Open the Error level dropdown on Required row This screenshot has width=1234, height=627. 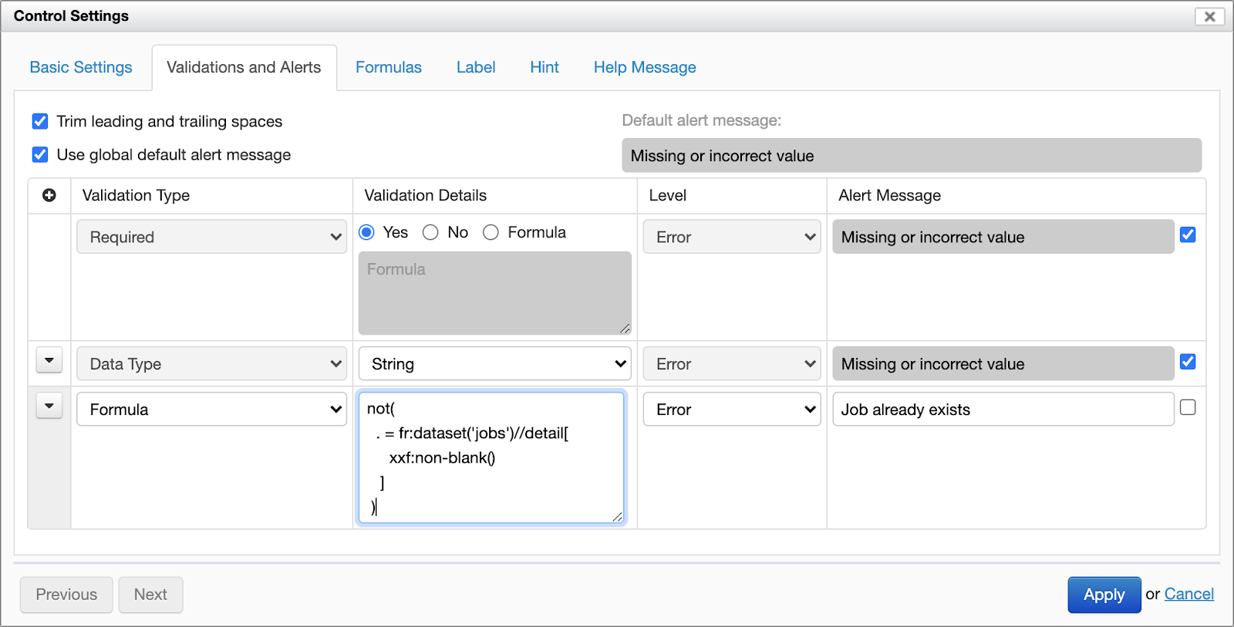pos(732,237)
